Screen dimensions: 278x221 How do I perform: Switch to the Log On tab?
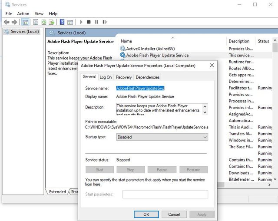click(106, 77)
